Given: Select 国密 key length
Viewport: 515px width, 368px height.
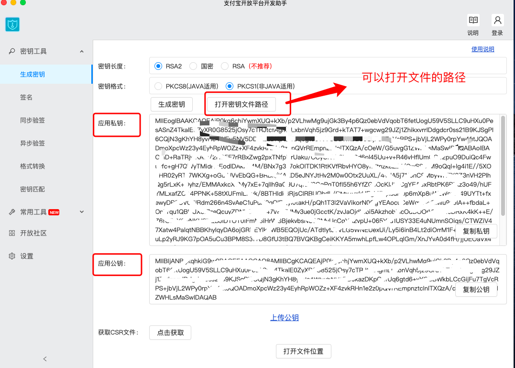Looking at the screenshot, I should pyautogui.click(x=193, y=67).
